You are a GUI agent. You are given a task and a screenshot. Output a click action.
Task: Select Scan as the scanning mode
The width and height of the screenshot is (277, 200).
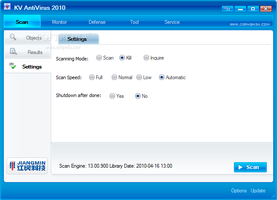click(99, 58)
